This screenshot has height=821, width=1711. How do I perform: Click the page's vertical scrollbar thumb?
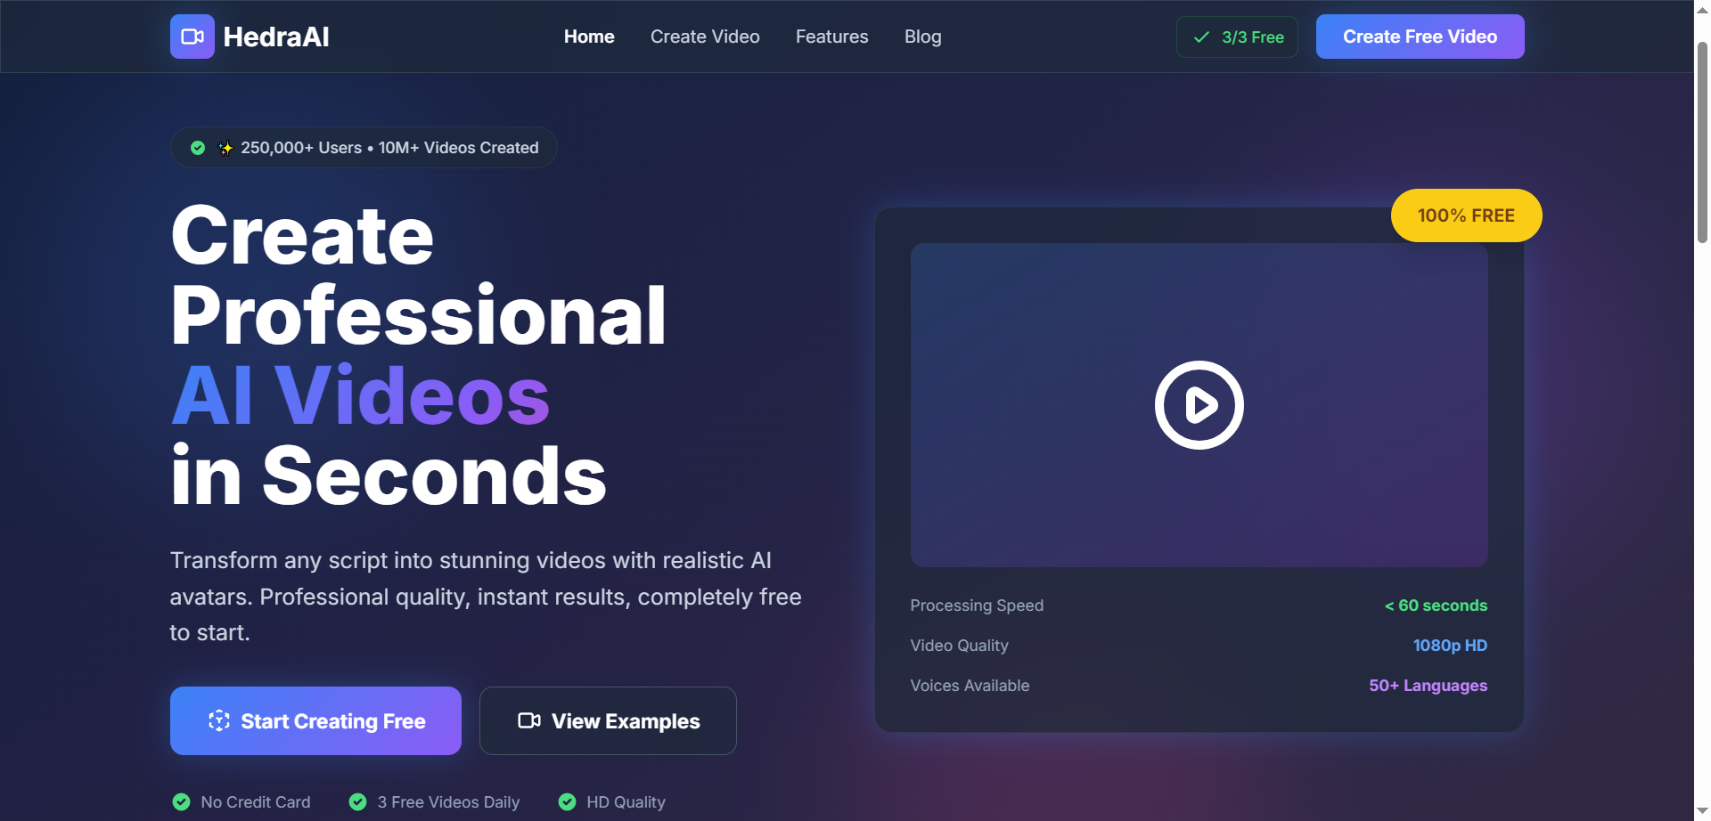[1702, 142]
